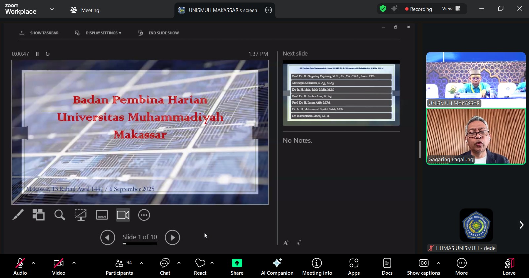This screenshot has width=529, height=278.
Task: Open the Apps panel
Action: coord(354,266)
